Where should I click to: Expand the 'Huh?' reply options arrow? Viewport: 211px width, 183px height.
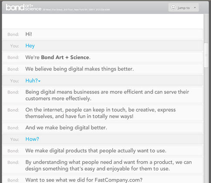coord(39,81)
